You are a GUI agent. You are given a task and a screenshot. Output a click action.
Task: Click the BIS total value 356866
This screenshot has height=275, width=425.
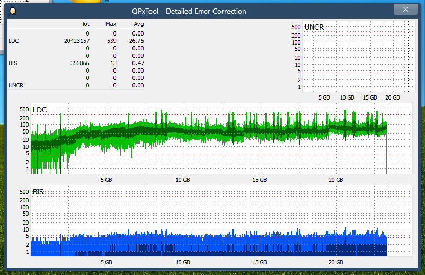point(77,63)
